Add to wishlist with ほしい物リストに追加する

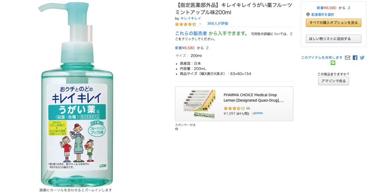(x=334, y=39)
